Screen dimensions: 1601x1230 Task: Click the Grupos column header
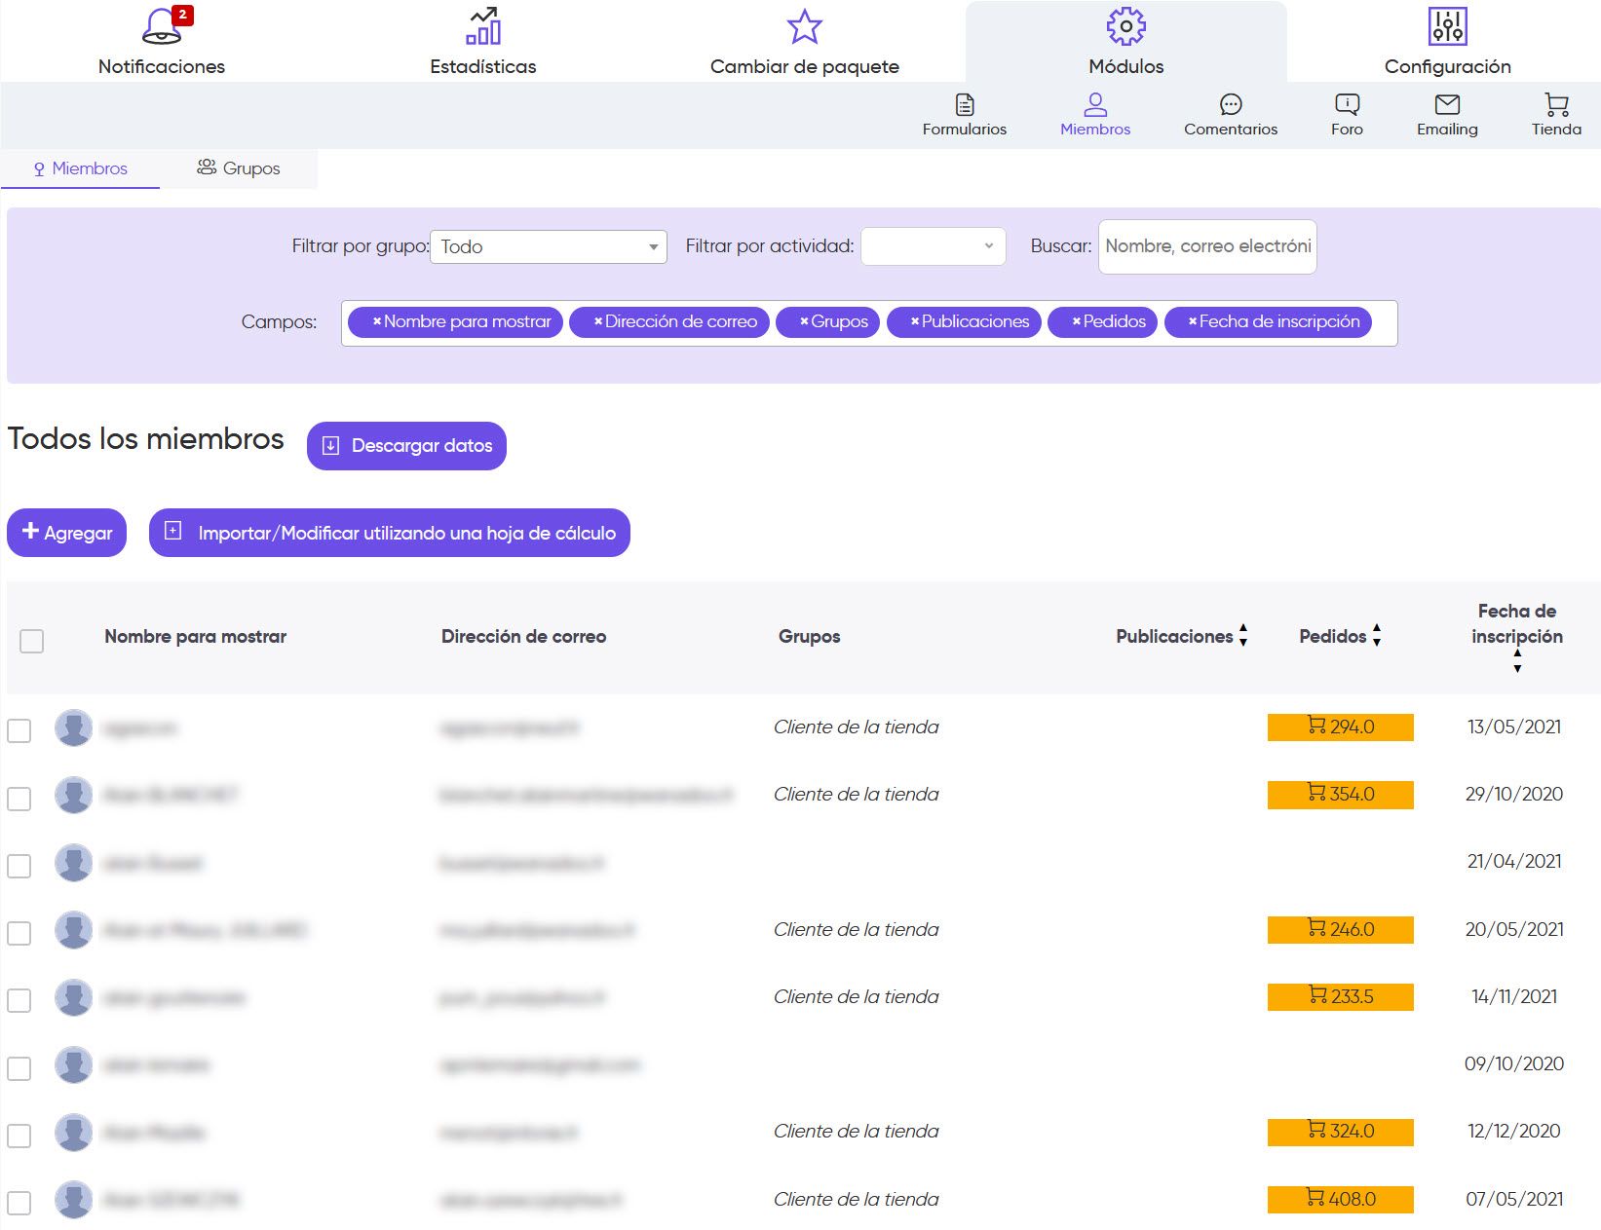tap(809, 637)
